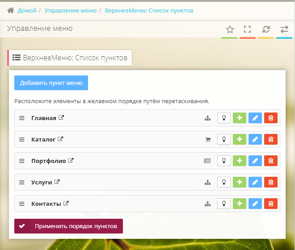
Task: Click shopping cart icon on Каталог row
Action: click(x=207, y=140)
